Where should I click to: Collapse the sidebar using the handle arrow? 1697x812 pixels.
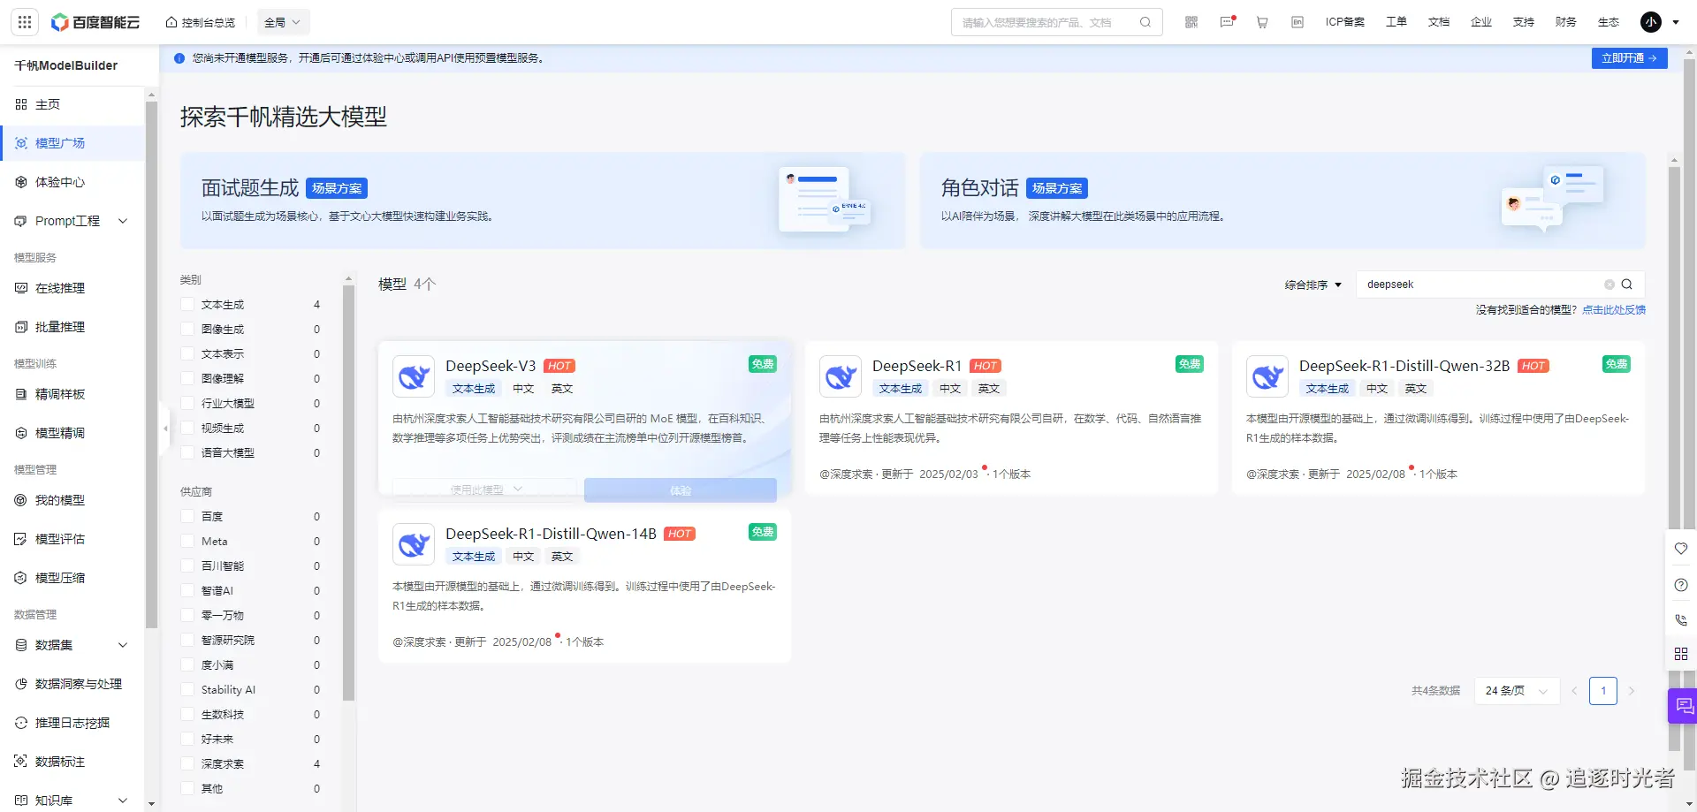click(x=164, y=429)
